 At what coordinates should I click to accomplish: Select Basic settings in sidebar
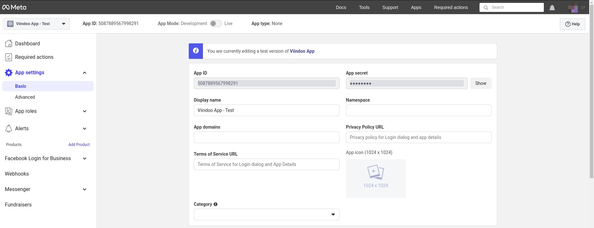[48, 86]
